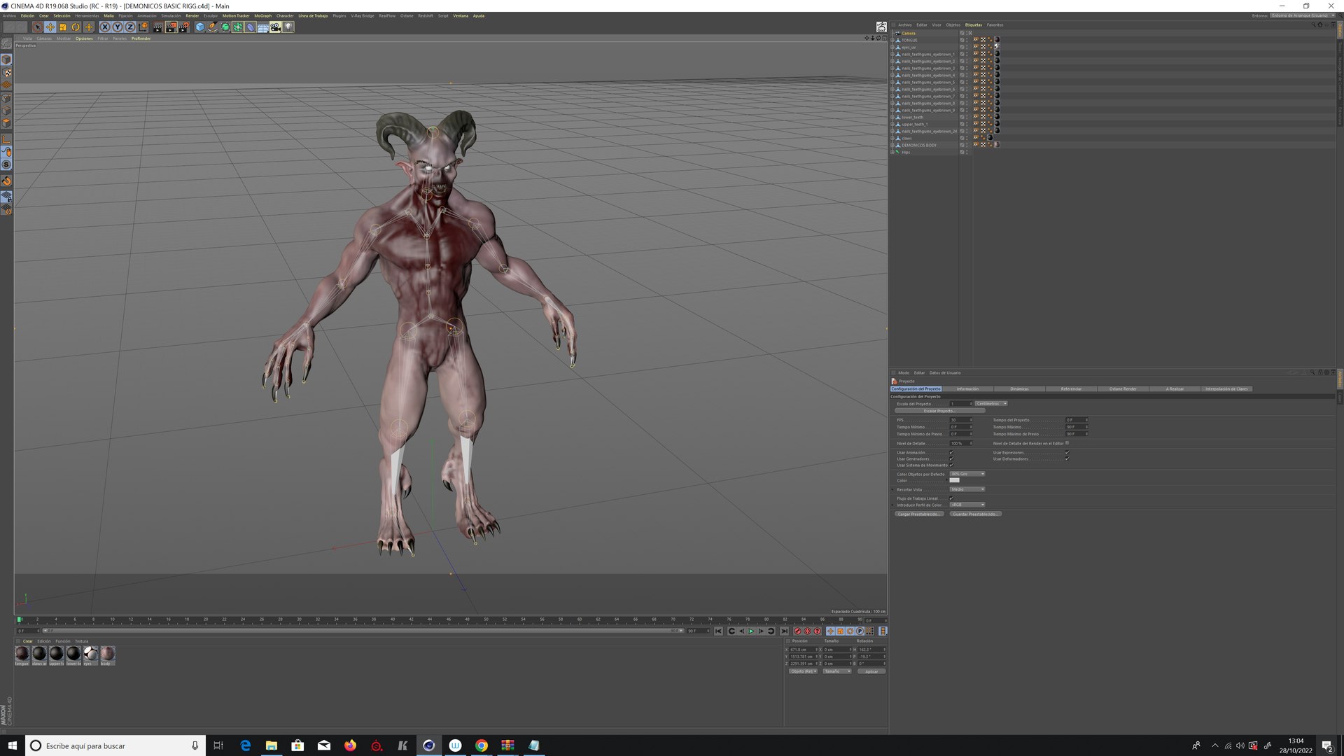Toggle the X axis lock
Viewport: 1344px width, 756px height.
tap(105, 27)
